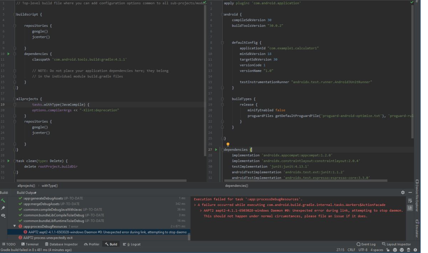The height and width of the screenshot is (253, 428).
Task: Select :common:bundleLibRuntimeToJarDebug task row
Action: tap(99, 221)
